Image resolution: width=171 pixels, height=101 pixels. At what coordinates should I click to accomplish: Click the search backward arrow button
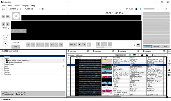(x=3, y=24)
